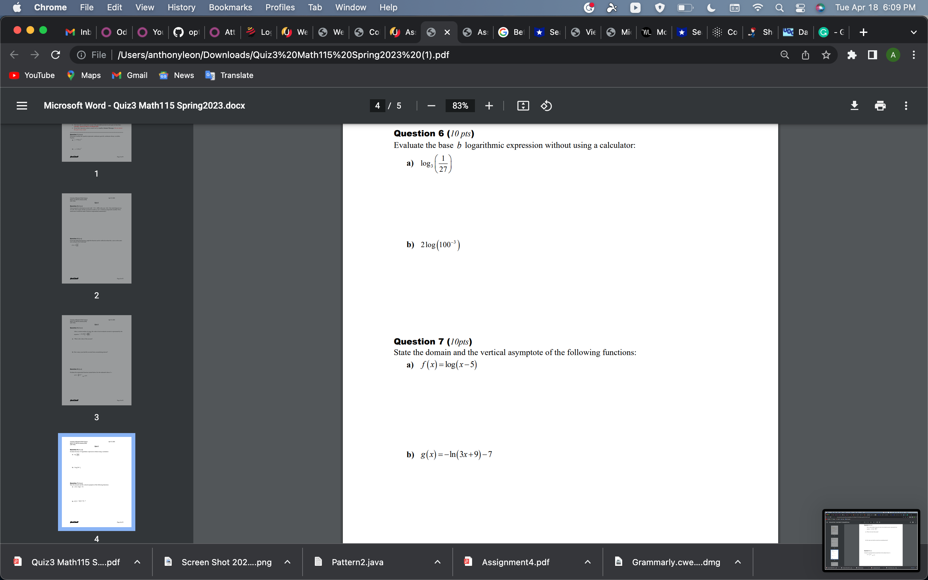Open the Translate bookmark
This screenshot has width=928, height=580.
pyautogui.click(x=229, y=75)
